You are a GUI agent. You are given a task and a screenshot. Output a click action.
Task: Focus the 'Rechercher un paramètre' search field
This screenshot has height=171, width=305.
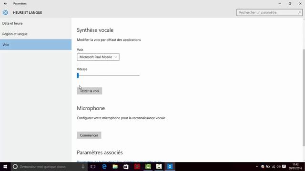tap(269, 13)
